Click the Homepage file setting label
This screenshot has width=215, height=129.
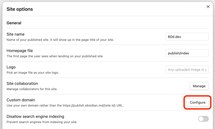[x=20, y=51]
